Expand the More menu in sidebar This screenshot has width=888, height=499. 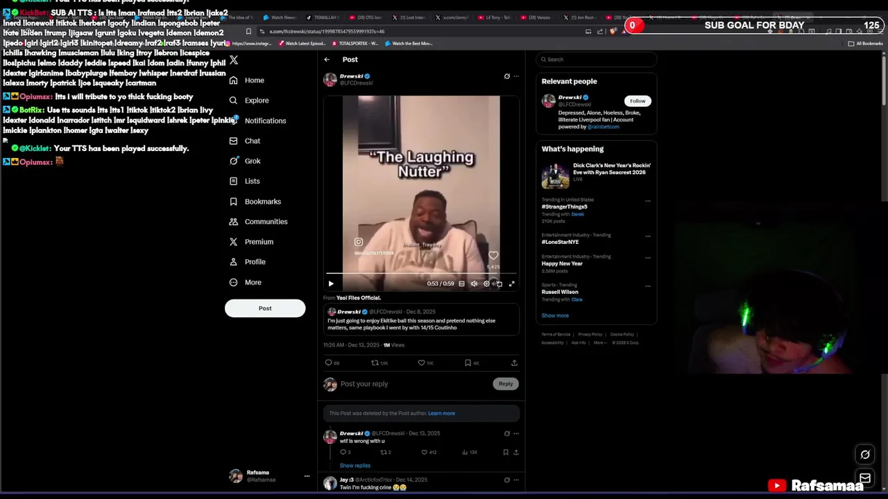pos(245,282)
